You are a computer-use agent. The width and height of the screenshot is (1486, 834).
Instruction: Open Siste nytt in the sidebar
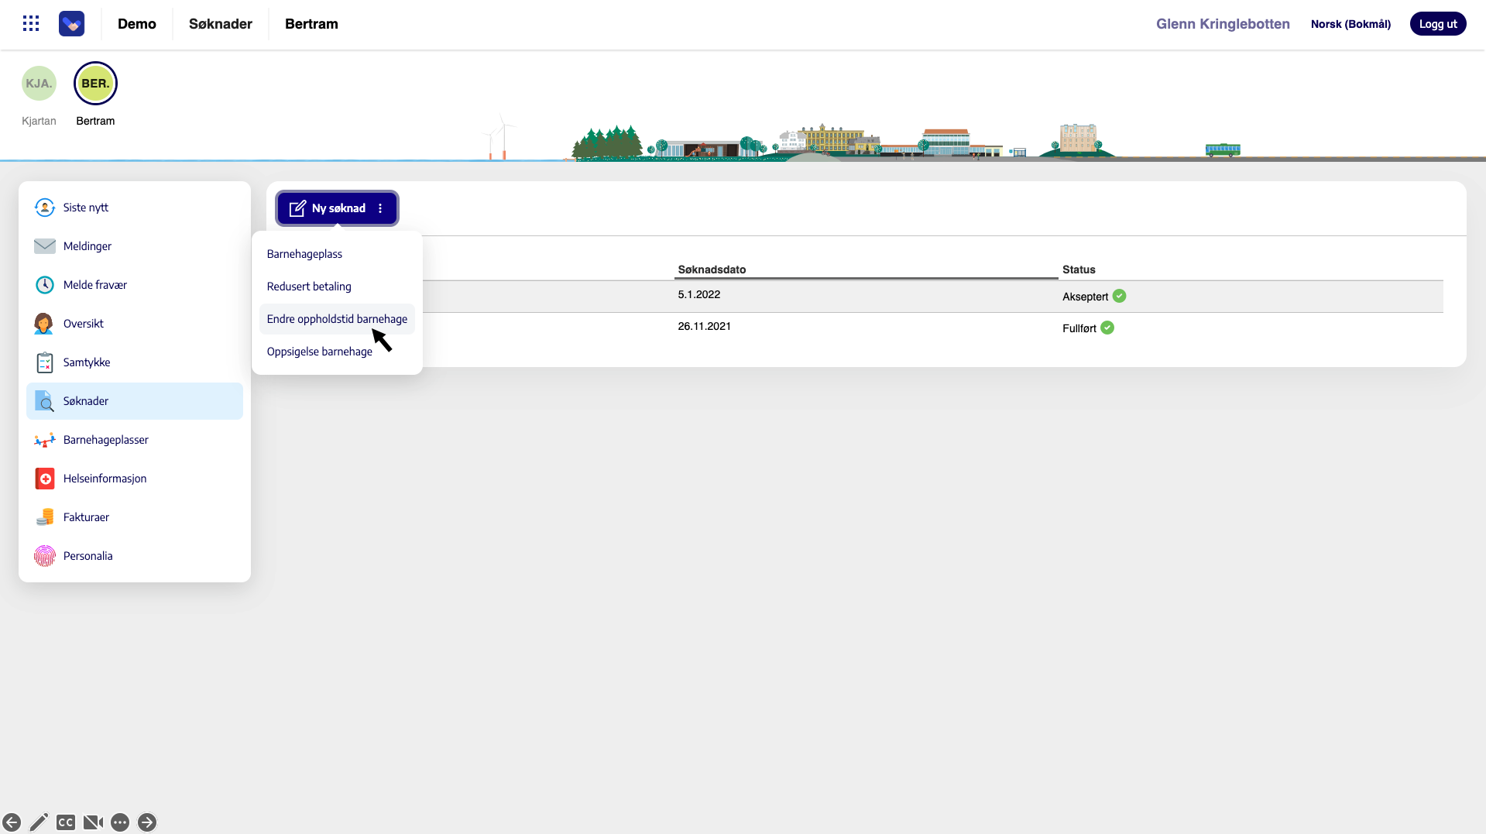pyautogui.click(x=85, y=208)
